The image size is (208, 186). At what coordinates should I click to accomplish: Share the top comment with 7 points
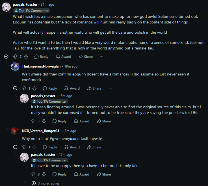pyautogui.click(x=86, y=57)
